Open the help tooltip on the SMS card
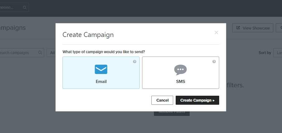282x133 pixels. coord(214,62)
